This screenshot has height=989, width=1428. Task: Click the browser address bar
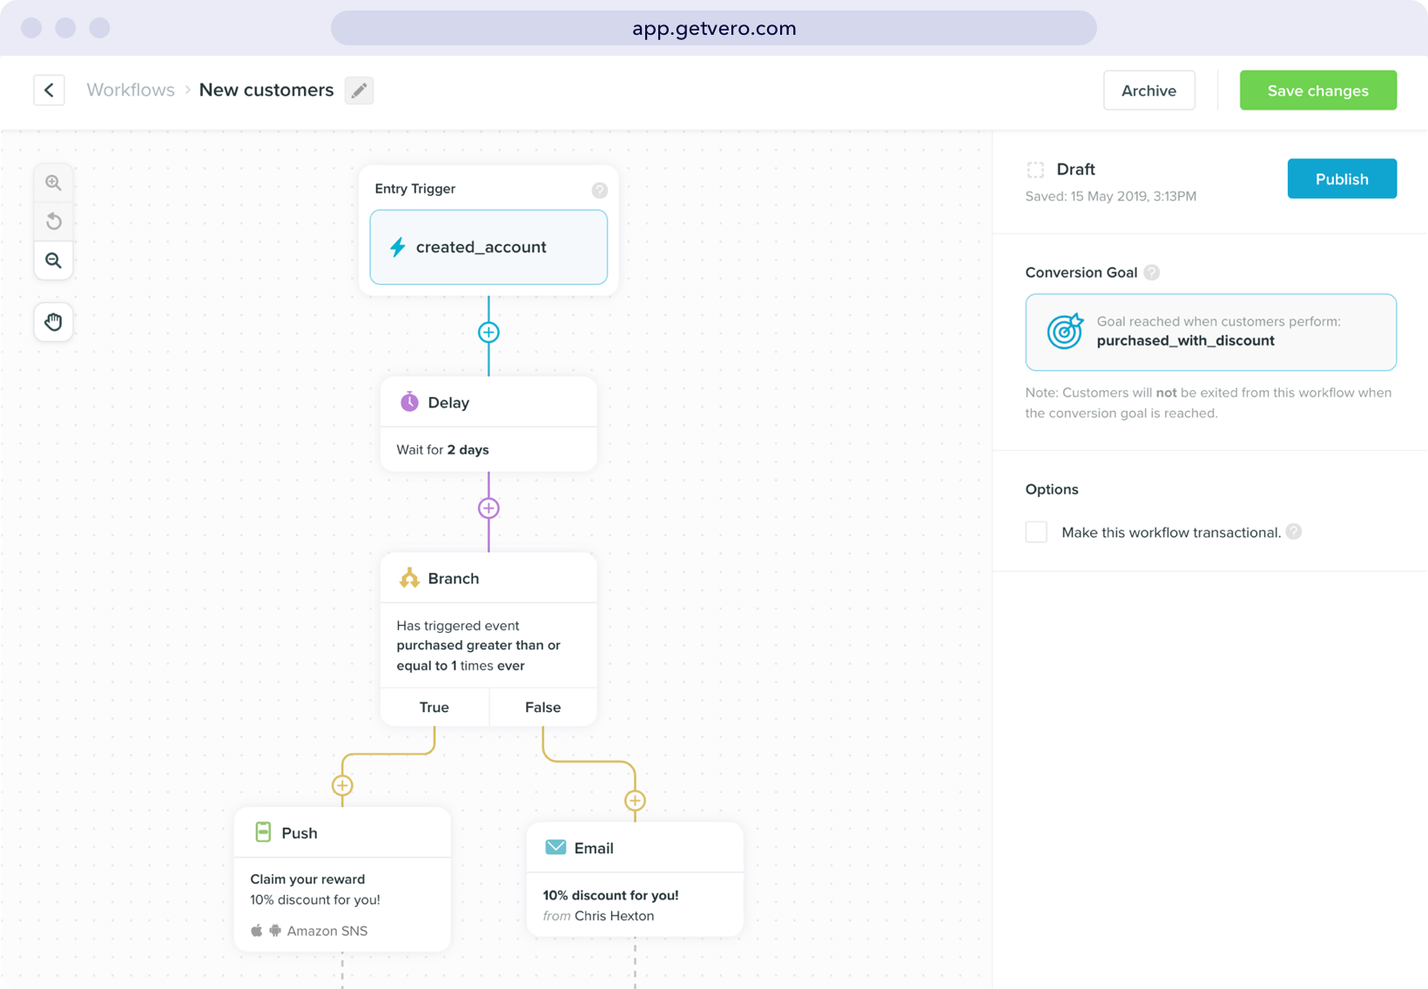[713, 28]
